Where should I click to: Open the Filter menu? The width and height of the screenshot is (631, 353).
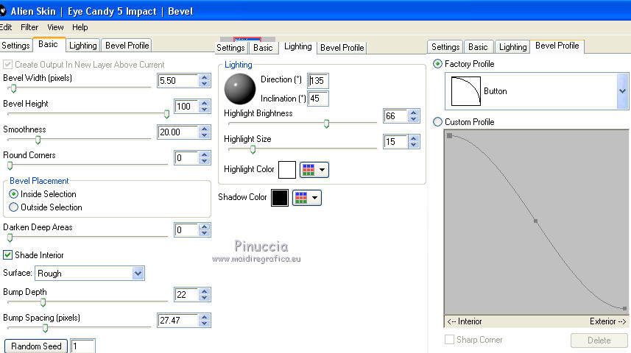pyautogui.click(x=29, y=27)
